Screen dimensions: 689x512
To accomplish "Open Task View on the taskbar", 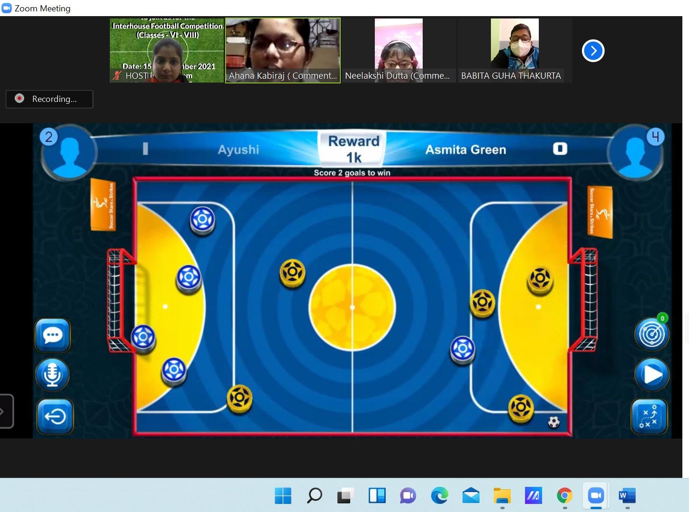I will click(x=345, y=496).
